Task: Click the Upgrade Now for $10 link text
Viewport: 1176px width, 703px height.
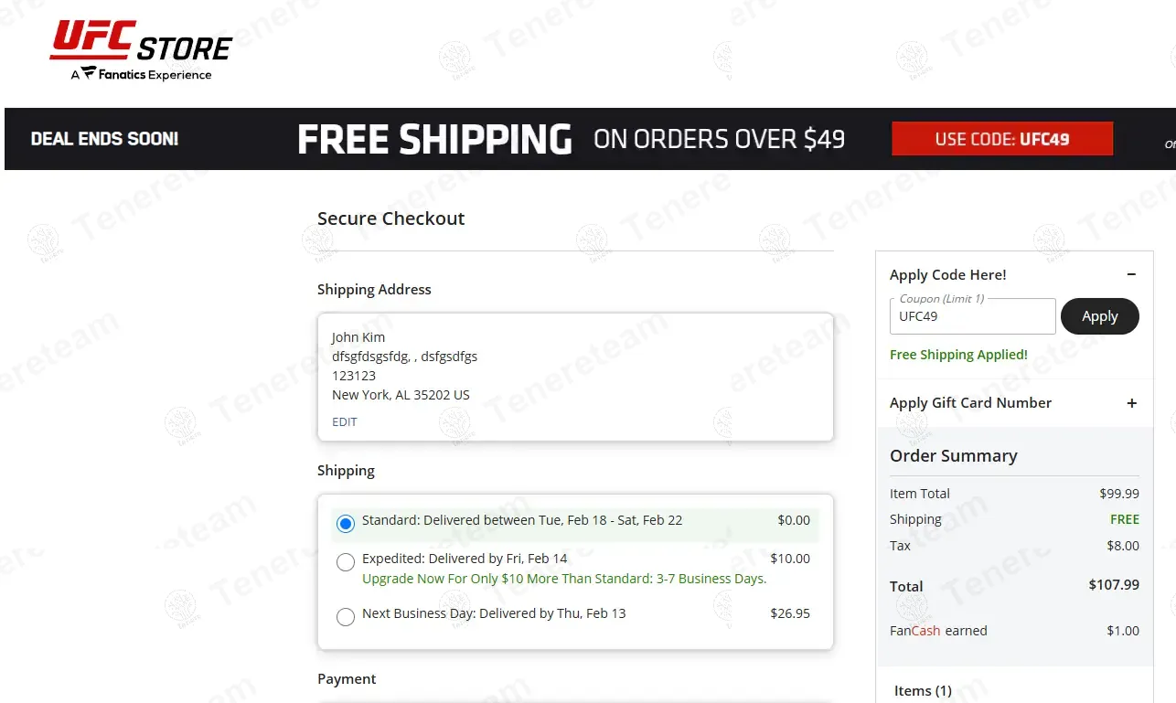Action: tap(564, 579)
